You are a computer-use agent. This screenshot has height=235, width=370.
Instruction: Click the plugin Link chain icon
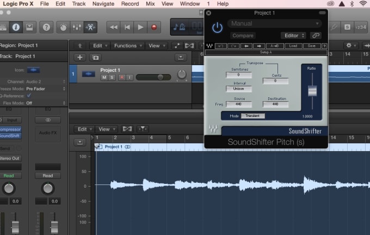click(x=316, y=35)
